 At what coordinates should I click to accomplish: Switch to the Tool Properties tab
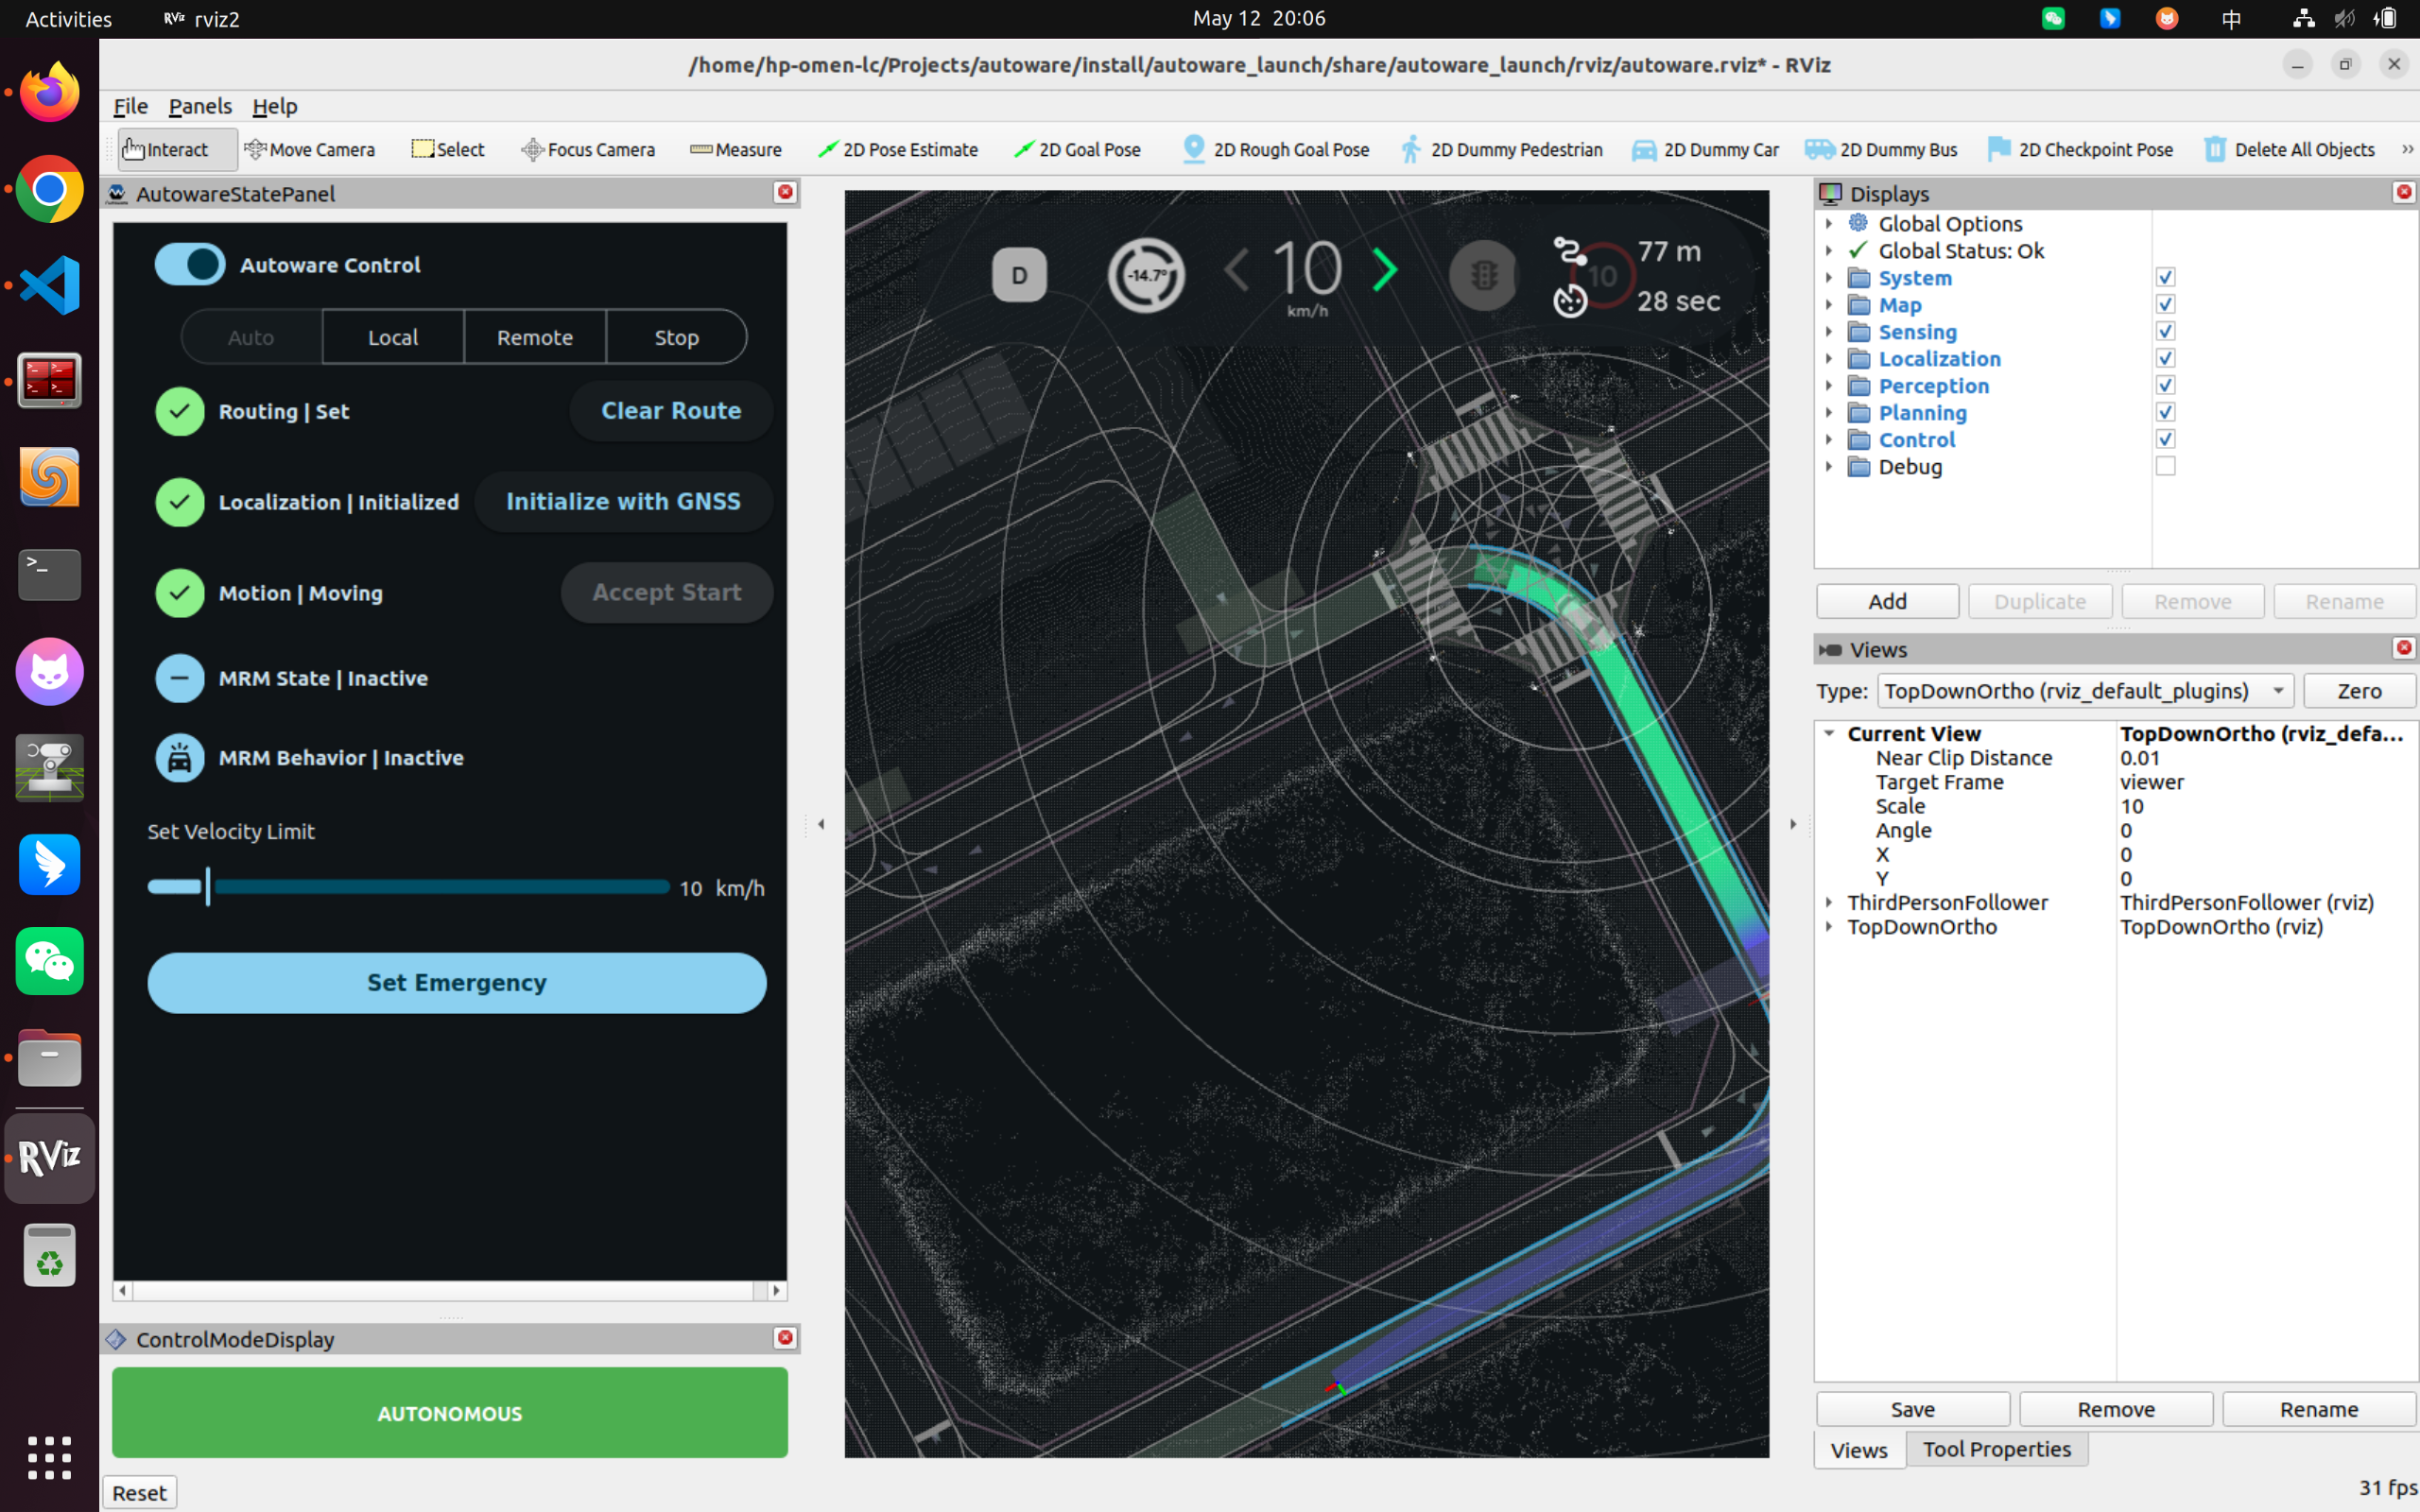(1996, 1449)
